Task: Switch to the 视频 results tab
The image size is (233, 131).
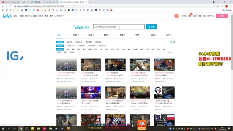Action: click(x=76, y=35)
